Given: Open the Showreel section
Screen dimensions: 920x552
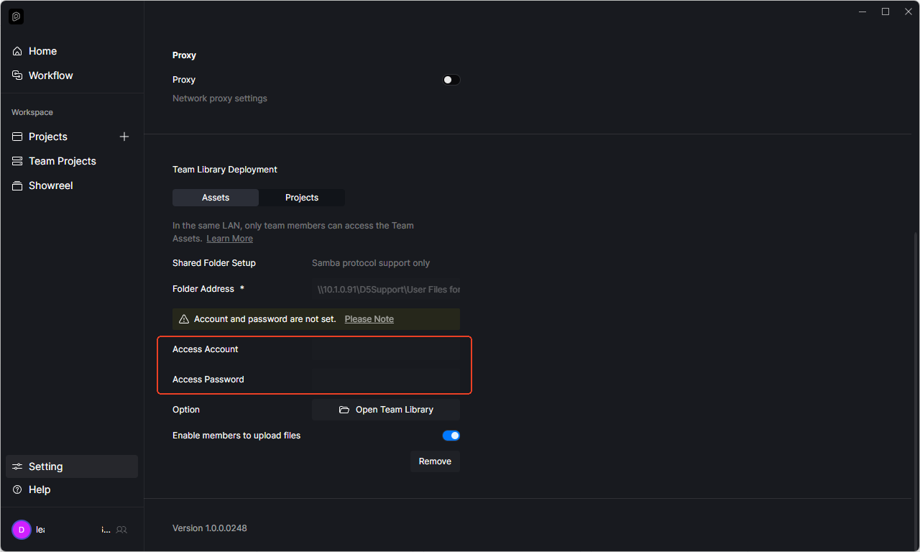Looking at the screenshot, I should coord(50,185).
